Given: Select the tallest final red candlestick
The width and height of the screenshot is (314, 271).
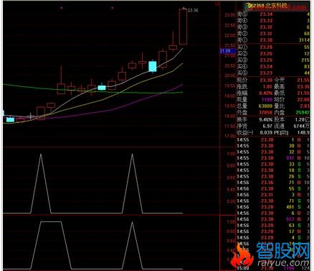Looking at the screenshot, I should [x=183, y=27].
